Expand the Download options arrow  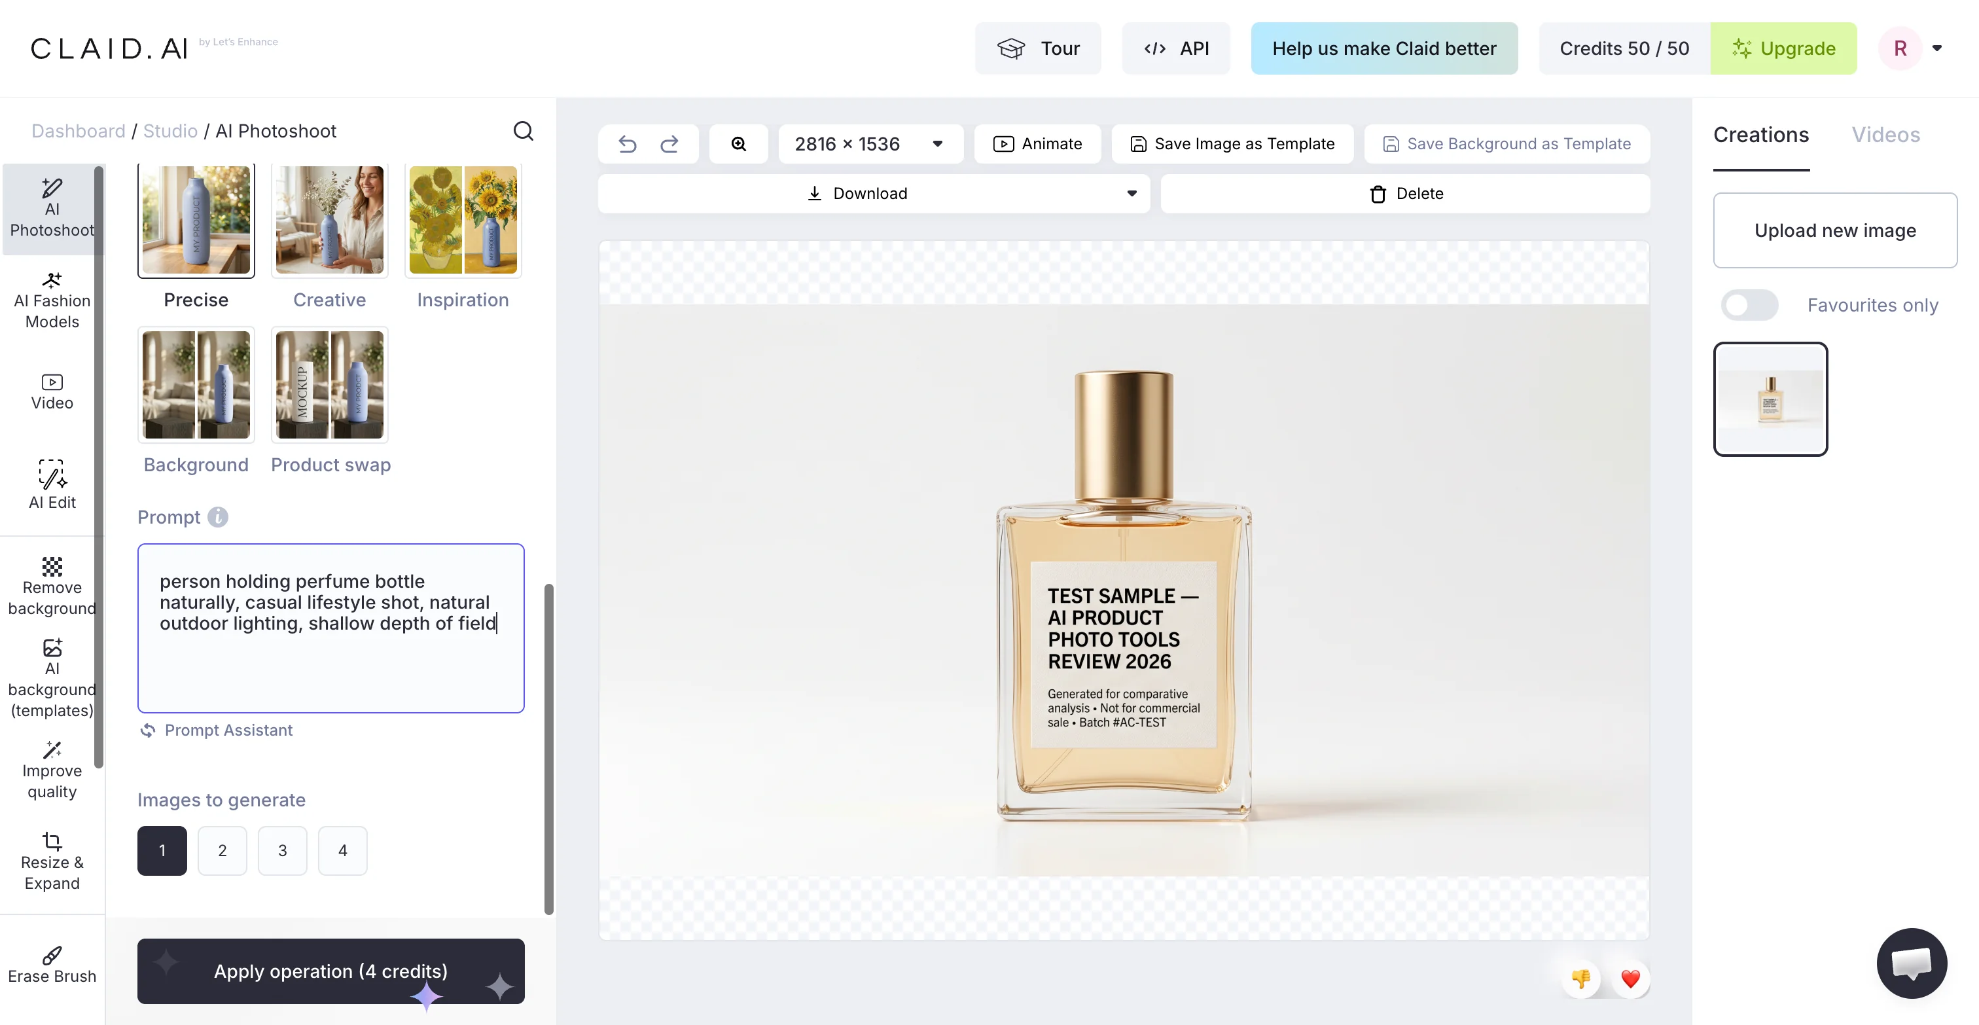click(x=1132, y=194)
